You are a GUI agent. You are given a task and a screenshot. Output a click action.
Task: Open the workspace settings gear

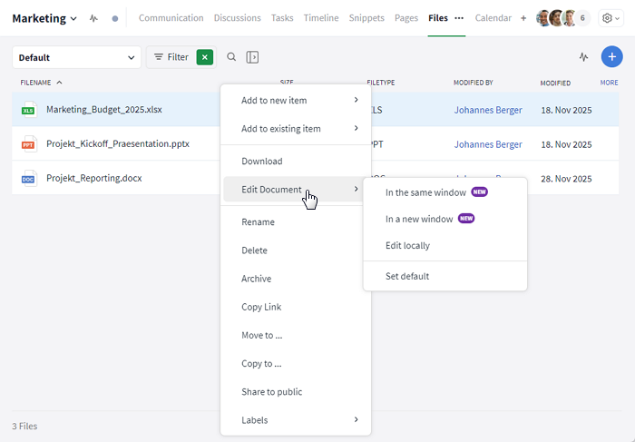tap(610, 18)
